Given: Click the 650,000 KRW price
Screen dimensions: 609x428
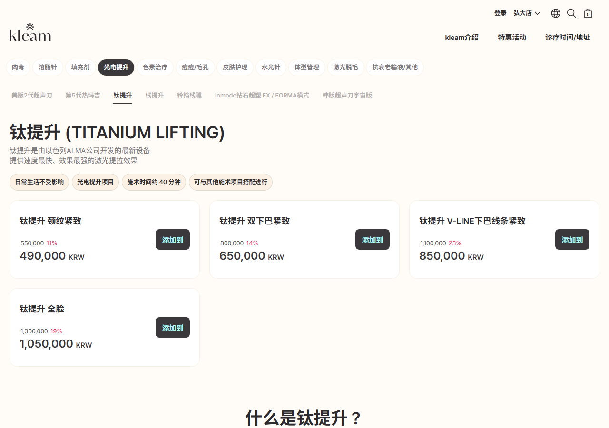Looking at the screenshot, I should 252,256.
